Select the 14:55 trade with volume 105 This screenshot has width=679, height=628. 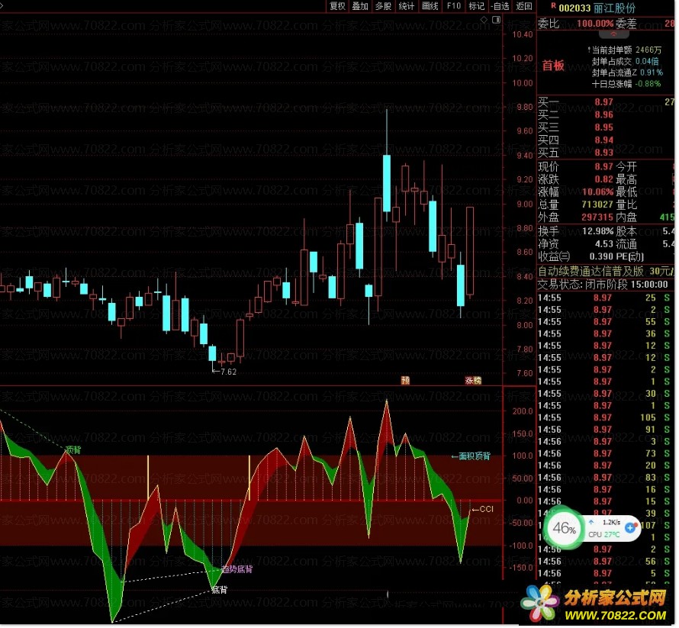(604, 417)
